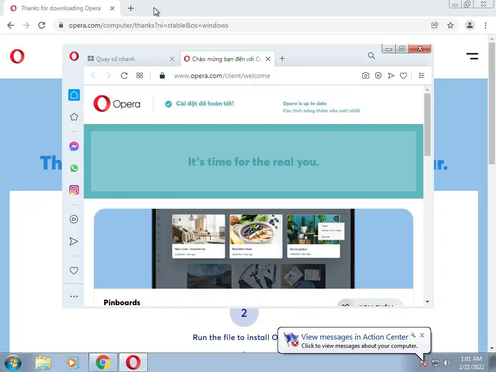The width and height of the screenshot is (496, 372).
Task: Open network tray icon
Action: 435,363
